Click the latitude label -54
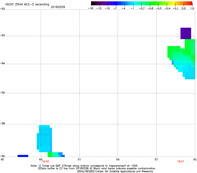Screen dimensions: 197x173 (x=2, y=63)
